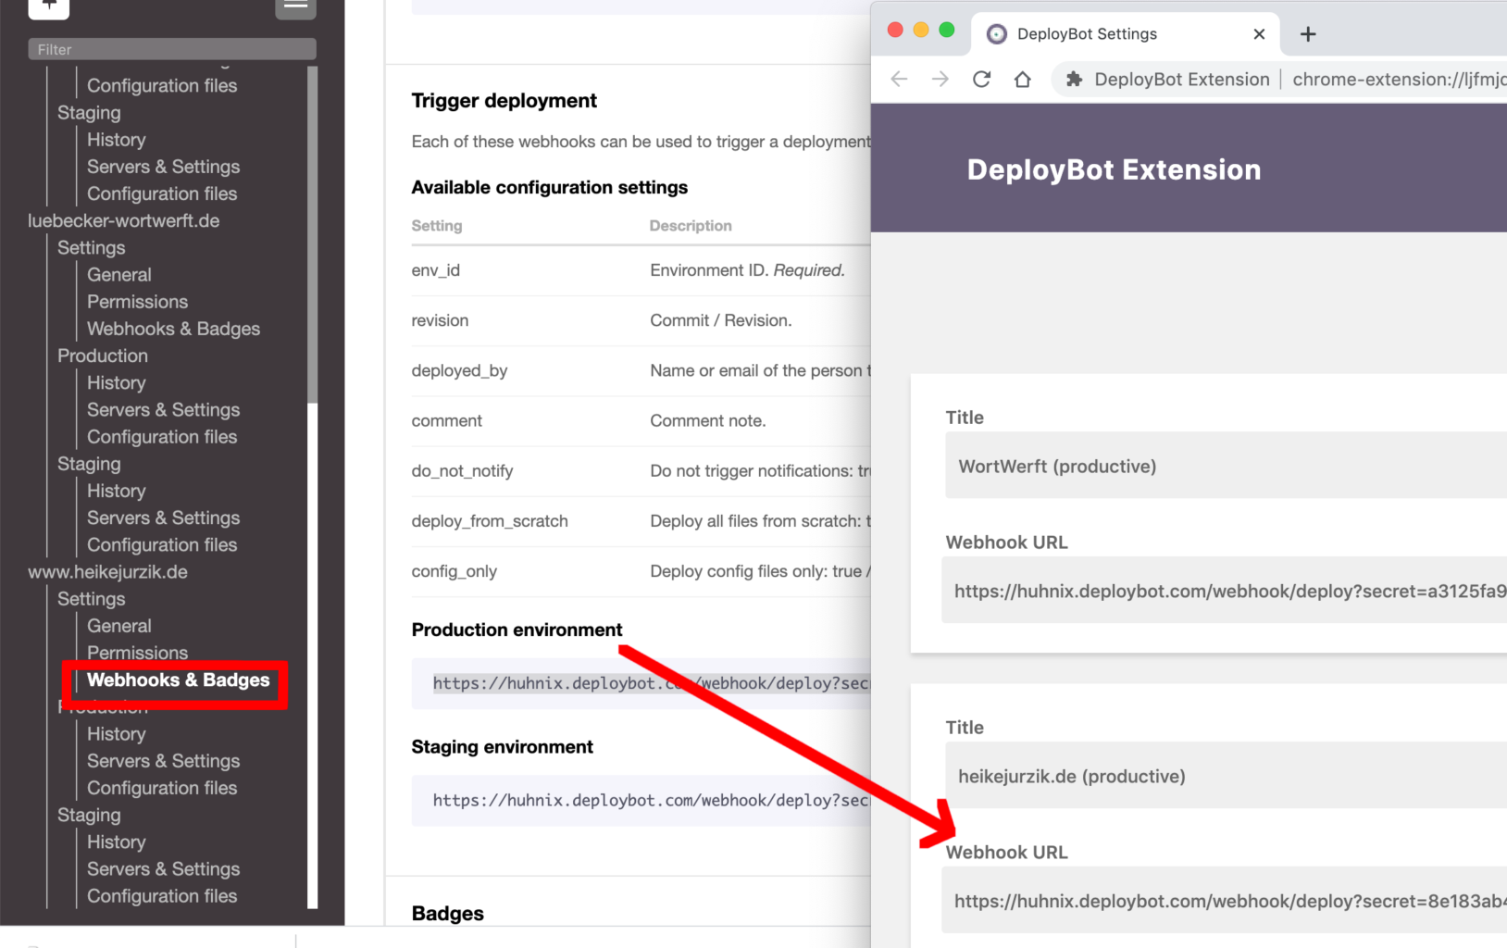
Task: Select the DeployBot Settings tab
Action: pyautogui.click(x=1125, y=34)
